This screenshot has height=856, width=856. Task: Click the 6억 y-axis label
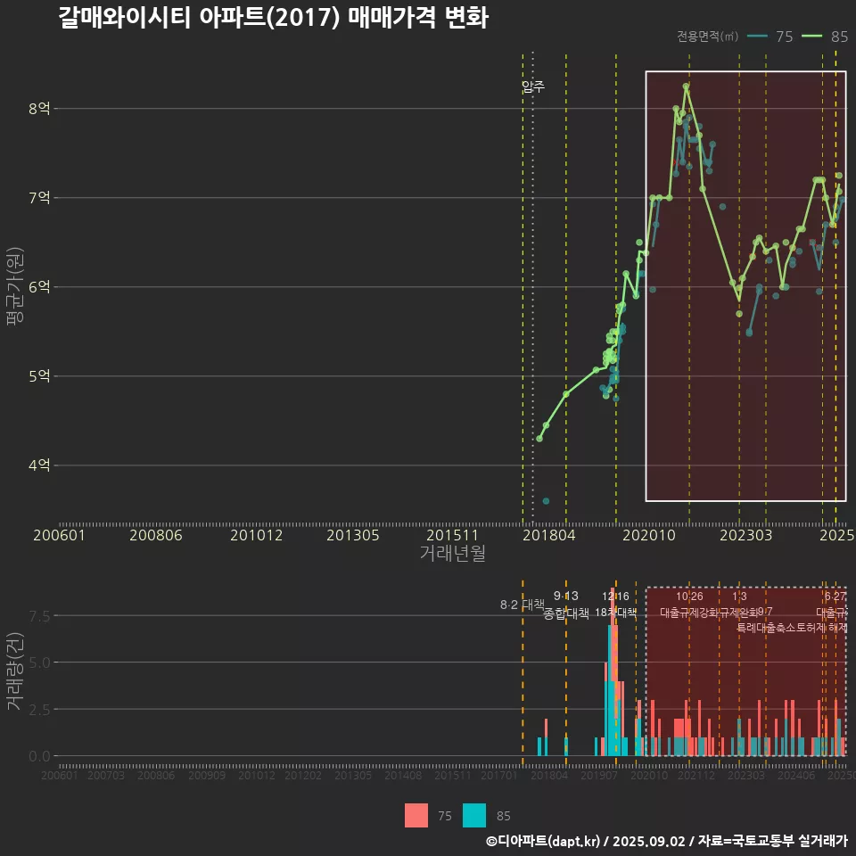39,287
